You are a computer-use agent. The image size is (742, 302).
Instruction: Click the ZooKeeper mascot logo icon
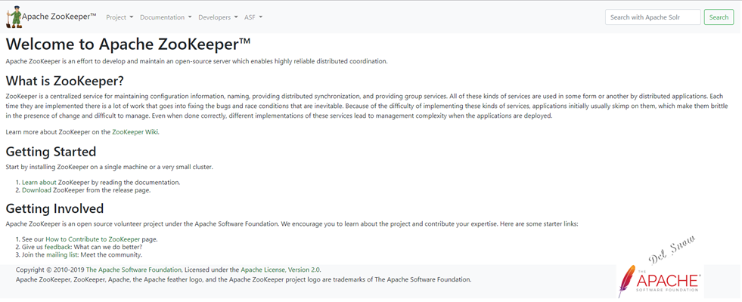[14, 17]
